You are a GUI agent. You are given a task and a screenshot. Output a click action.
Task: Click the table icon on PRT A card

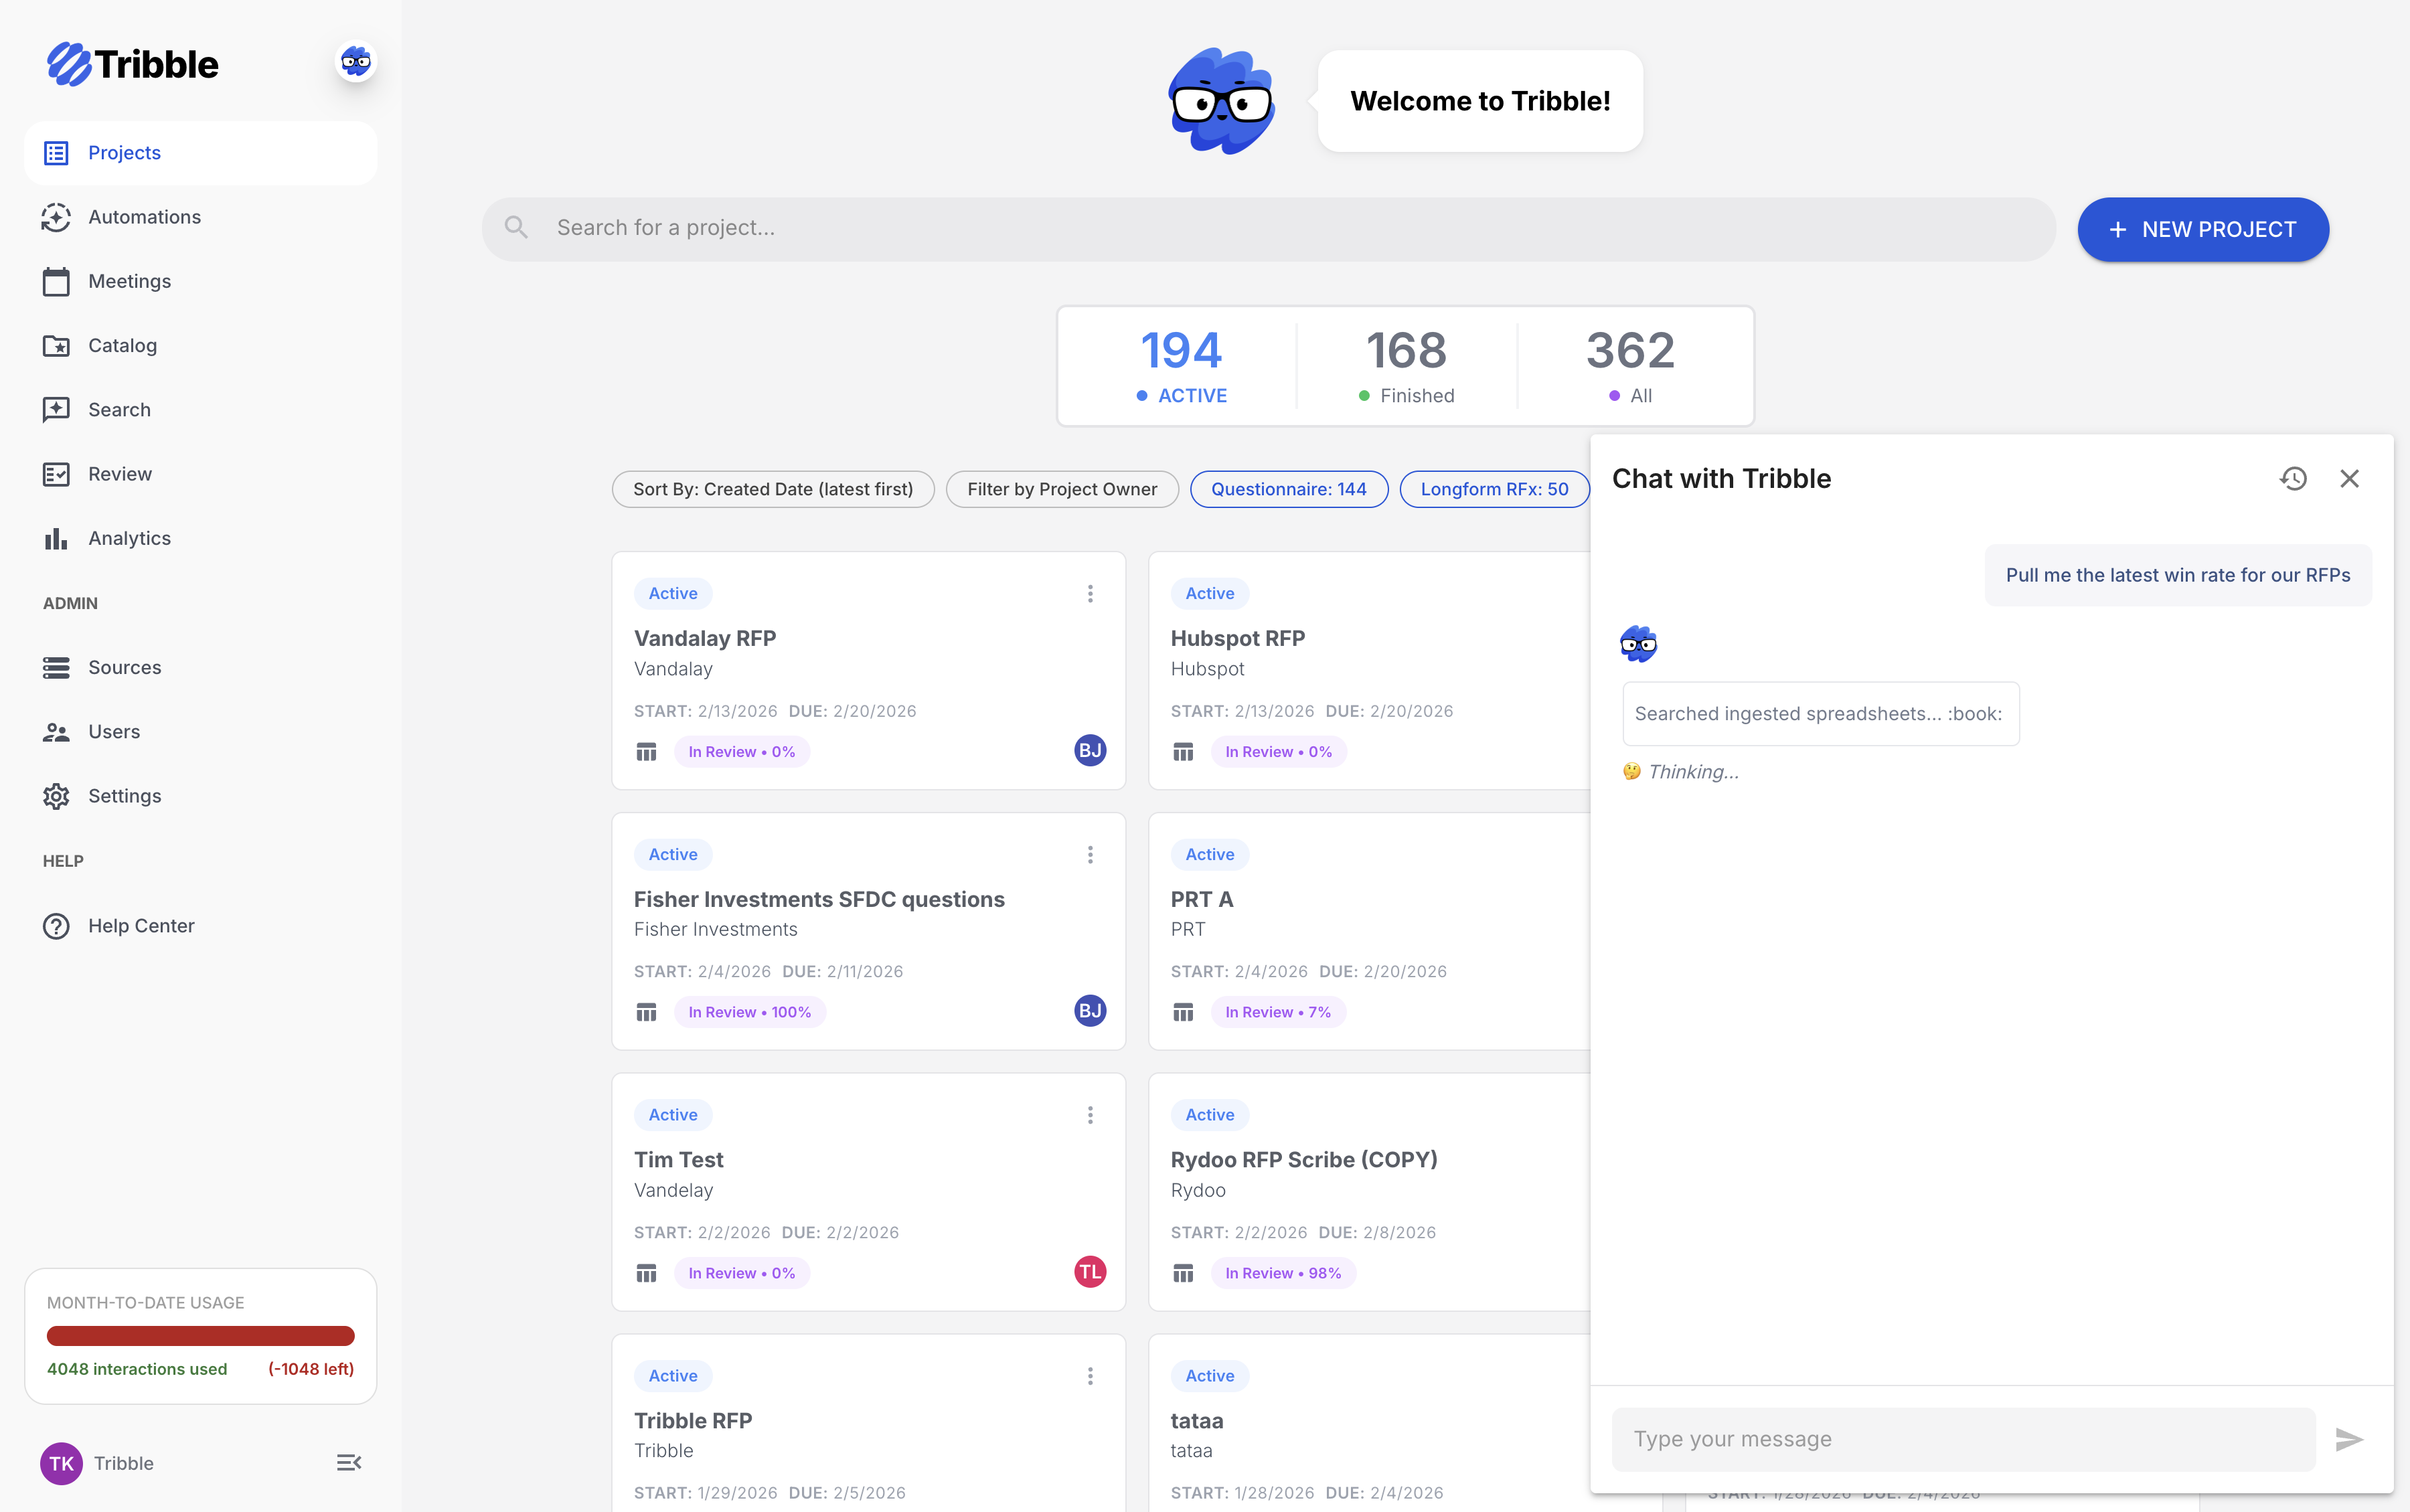click(x=1183, y=1013)
